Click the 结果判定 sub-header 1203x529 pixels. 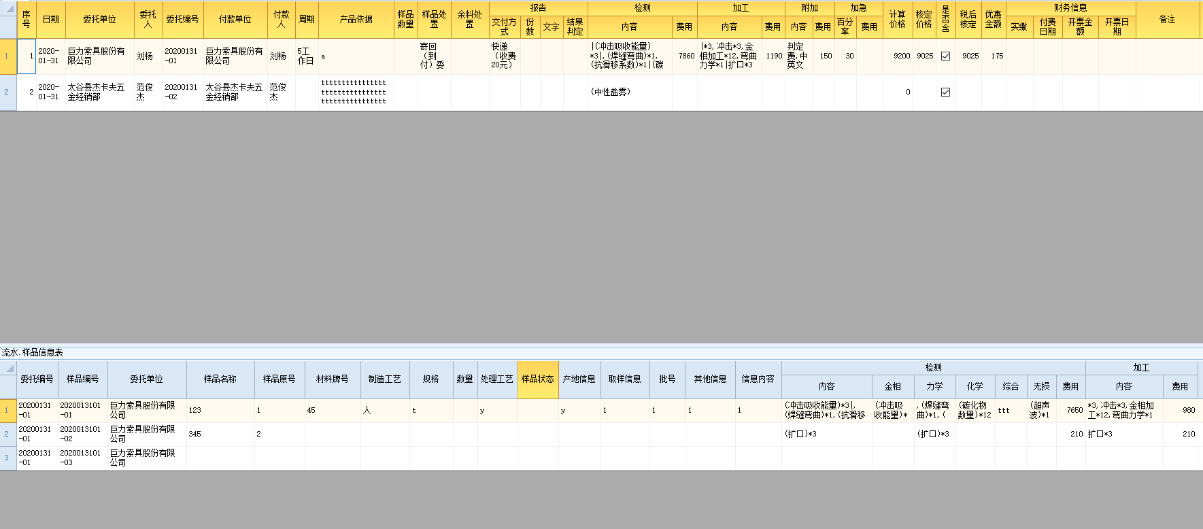pos(575,27)
